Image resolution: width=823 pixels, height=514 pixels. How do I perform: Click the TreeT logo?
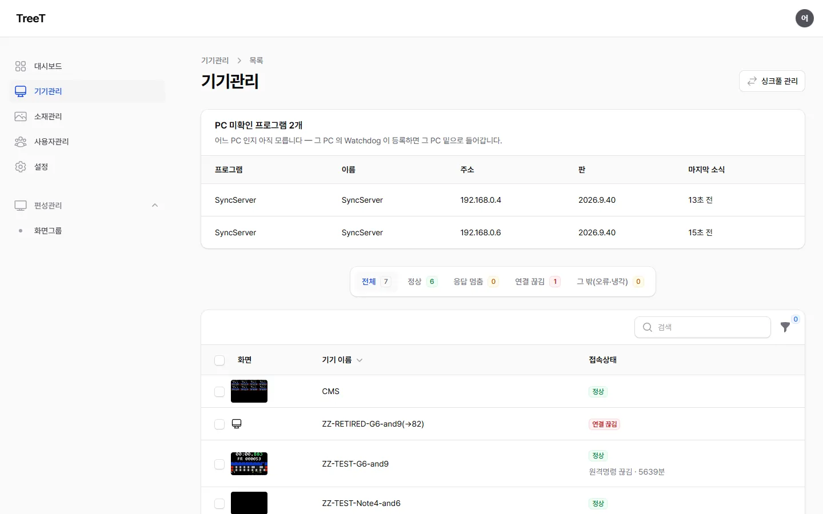click(31, 18)
